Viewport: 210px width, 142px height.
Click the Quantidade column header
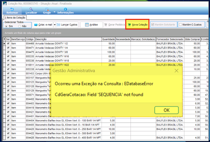[x=108, y=39]
